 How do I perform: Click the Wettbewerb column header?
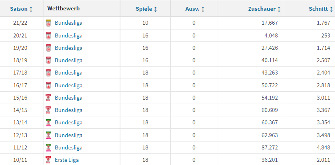coord(63,8)
